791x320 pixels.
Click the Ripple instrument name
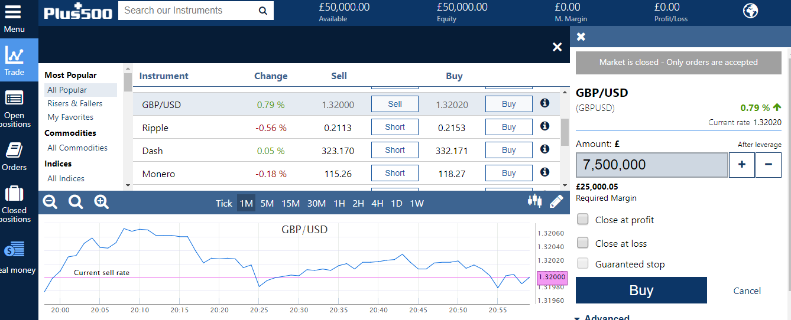coord(155,128)
